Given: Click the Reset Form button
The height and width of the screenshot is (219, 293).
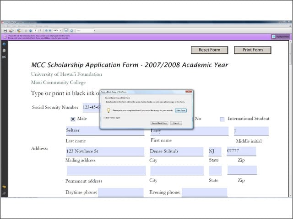Looking at the screenshot, I should click(x=210, y=50).
